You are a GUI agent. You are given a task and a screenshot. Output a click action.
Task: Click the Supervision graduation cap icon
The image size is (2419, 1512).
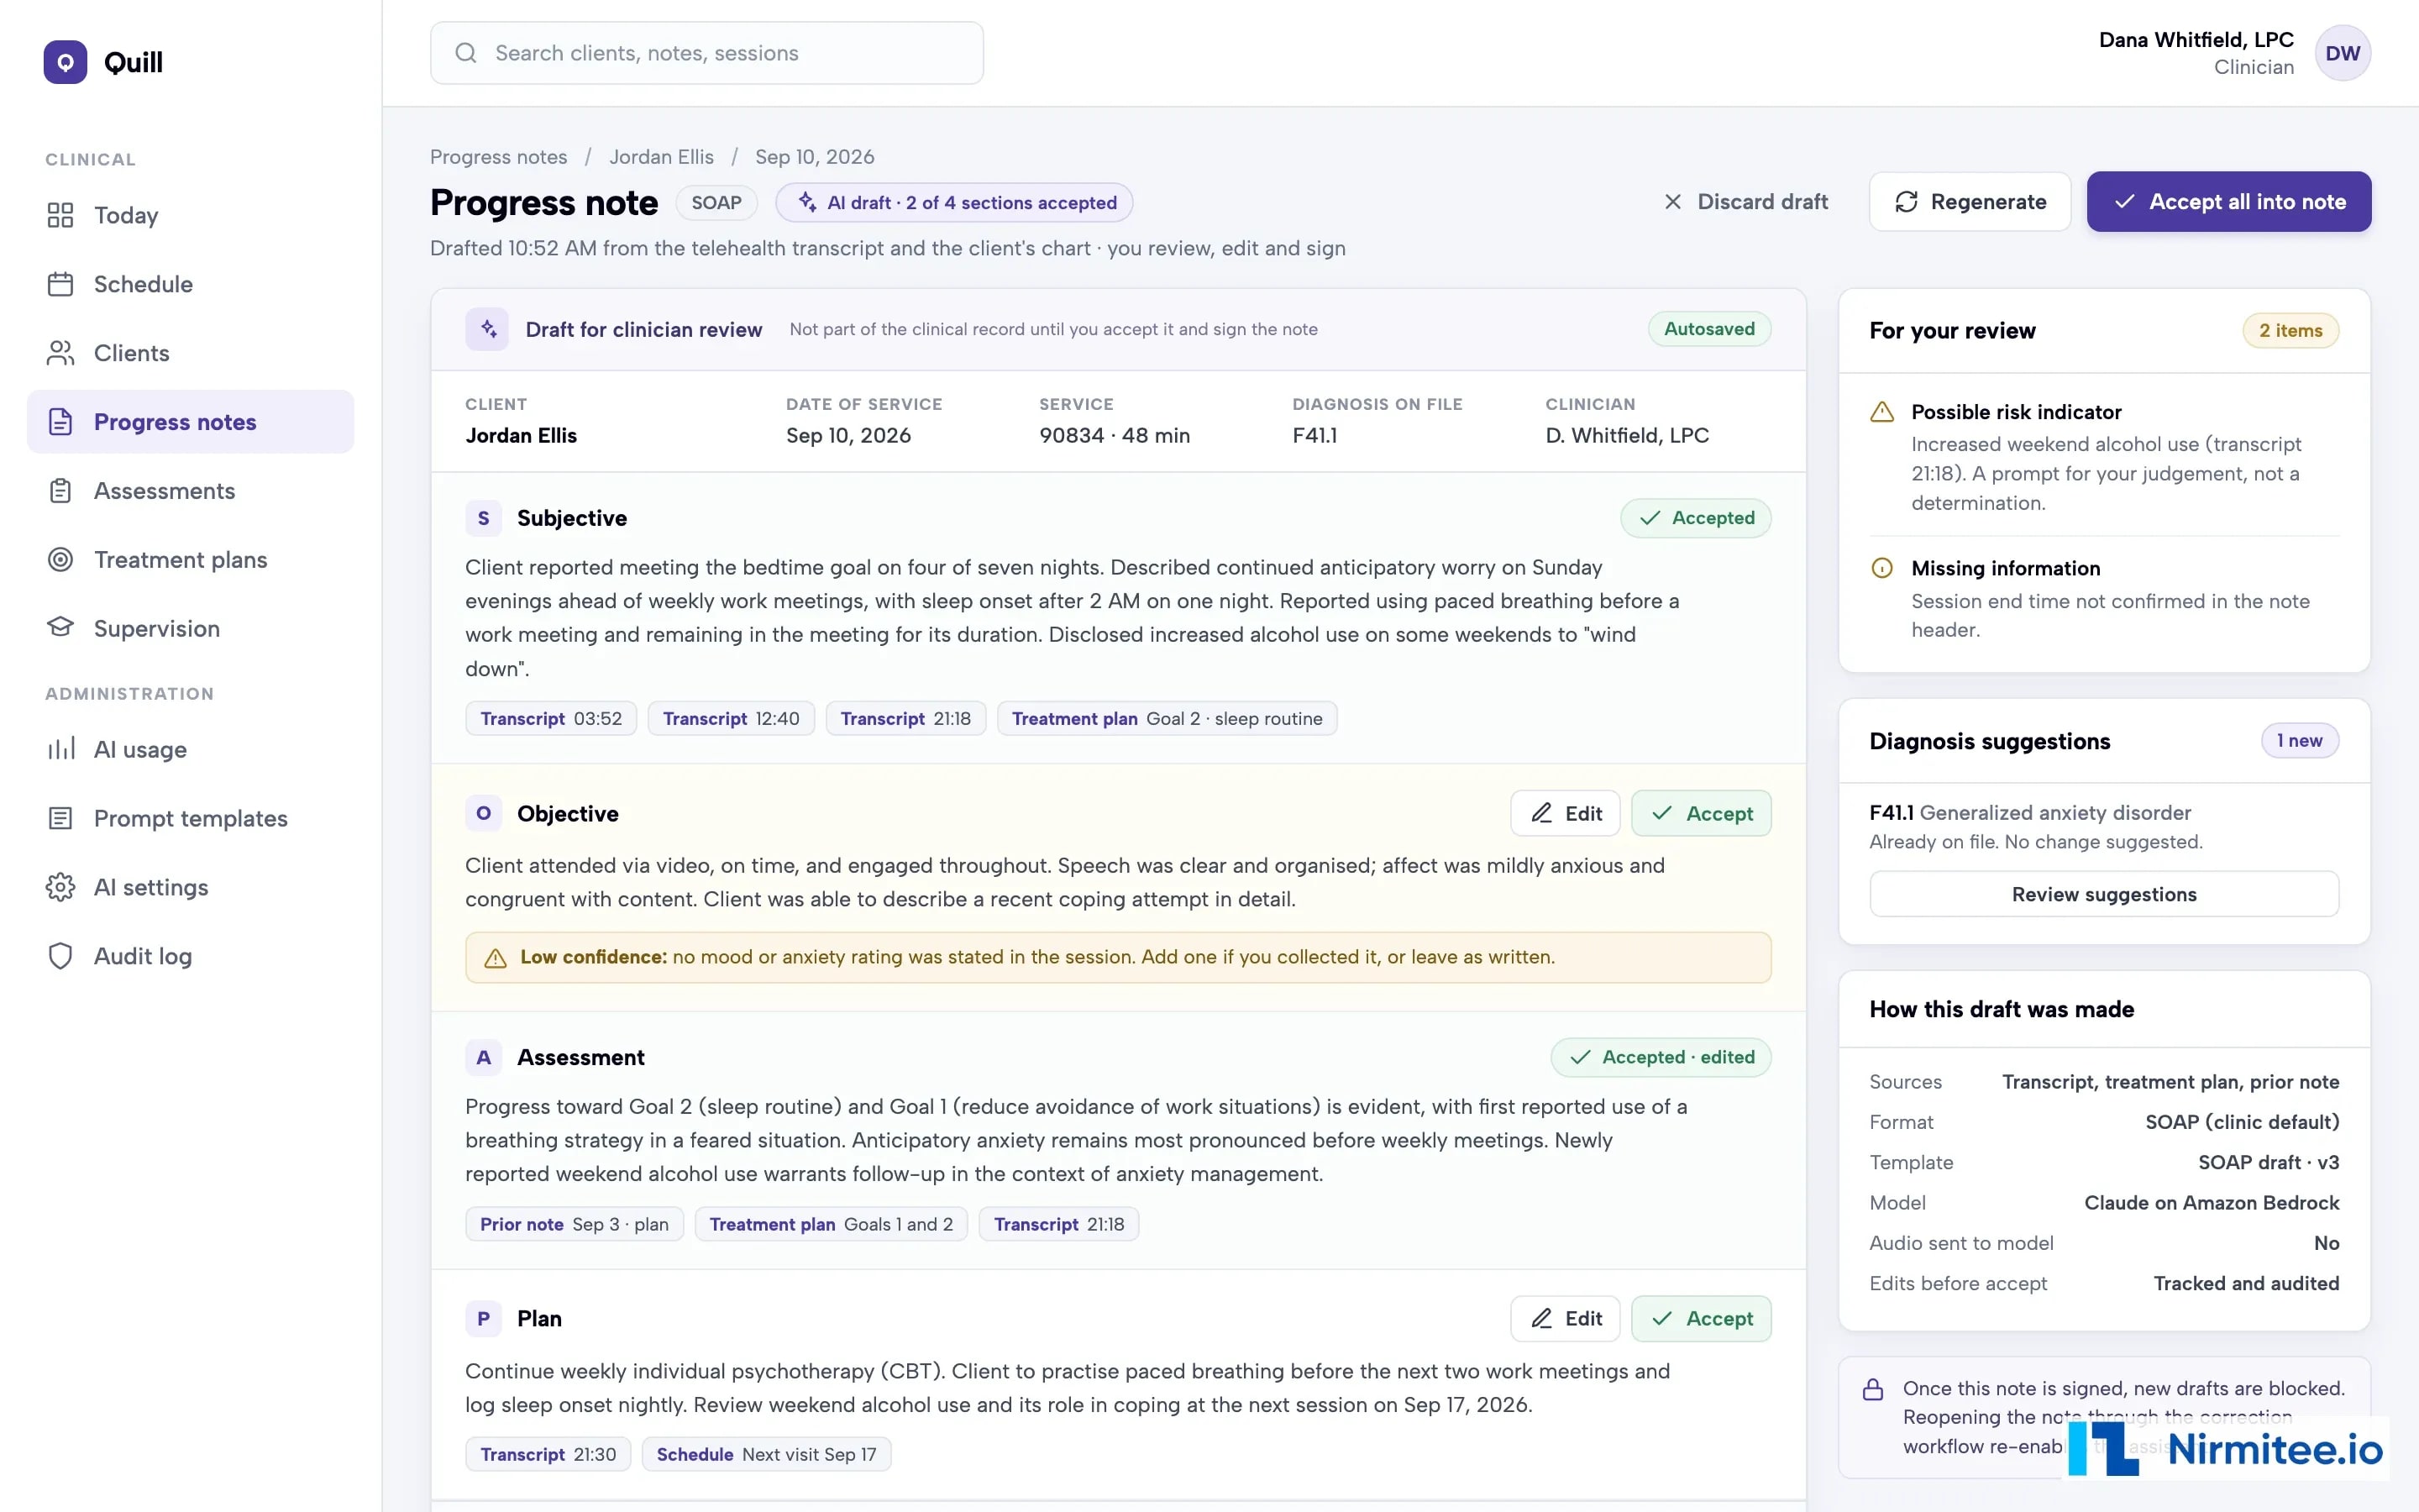tap(60, 628)
